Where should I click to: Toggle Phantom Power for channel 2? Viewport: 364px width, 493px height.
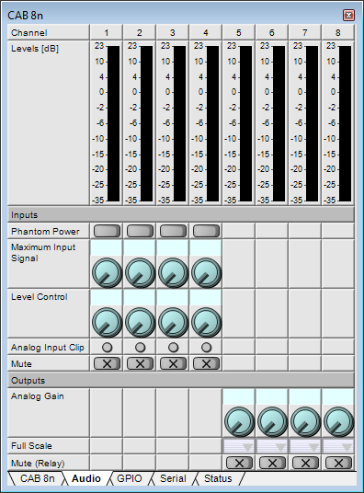[140, 231]
